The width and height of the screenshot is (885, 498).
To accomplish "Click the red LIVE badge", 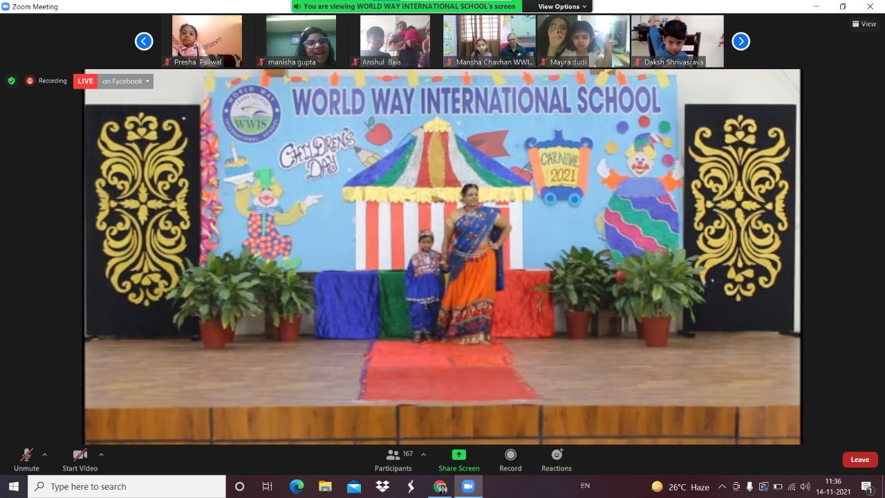I will [x=85, y=81].
